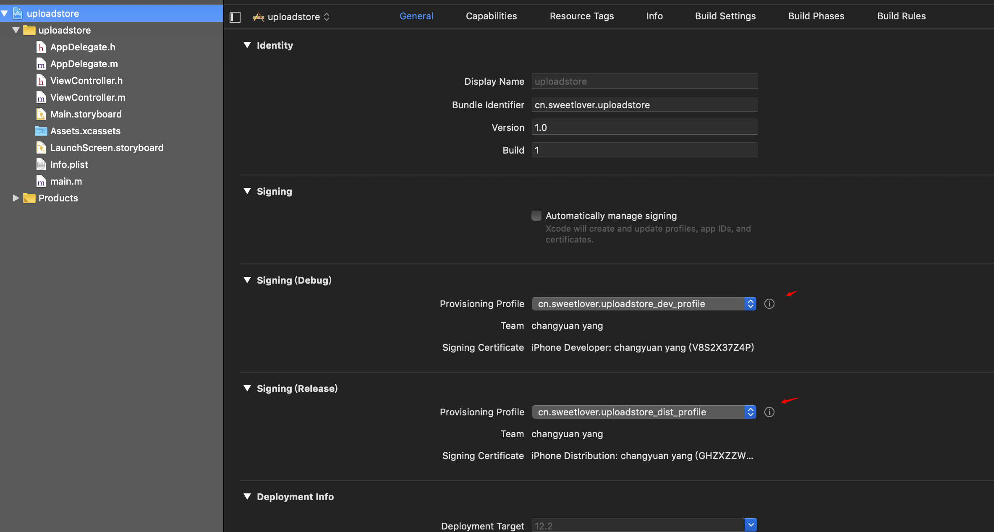Click the AppDelegate.m source file icon
994x532 pixels.
click(x=41, y=64)
